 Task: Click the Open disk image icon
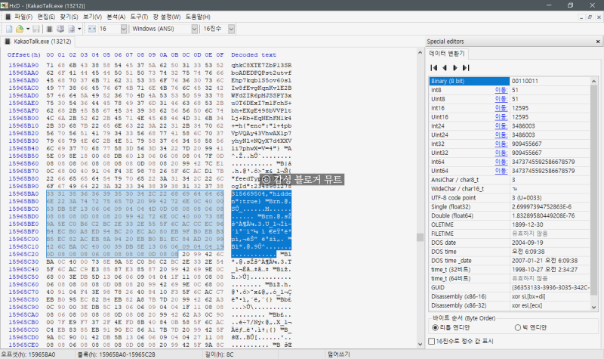coord(72,29)
